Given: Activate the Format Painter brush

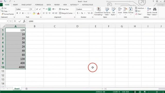Looking at the screenshot, I should click(8, 14).
